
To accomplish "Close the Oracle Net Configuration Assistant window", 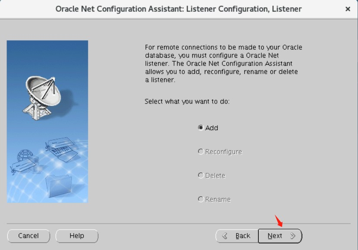I will coord(348,9).
